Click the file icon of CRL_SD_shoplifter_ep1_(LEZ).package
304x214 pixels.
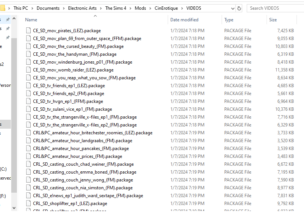28,204
